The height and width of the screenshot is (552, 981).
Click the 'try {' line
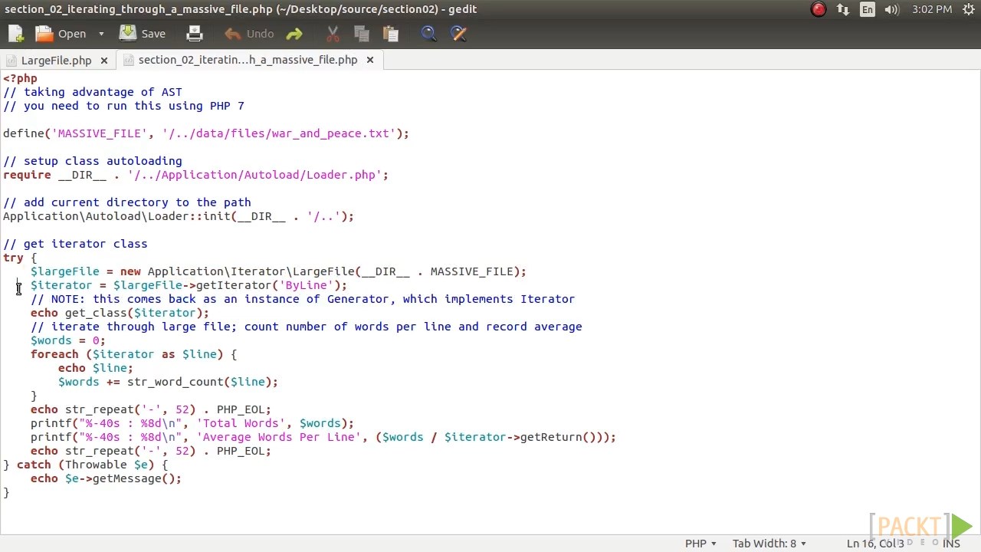[x=20, y=258]
